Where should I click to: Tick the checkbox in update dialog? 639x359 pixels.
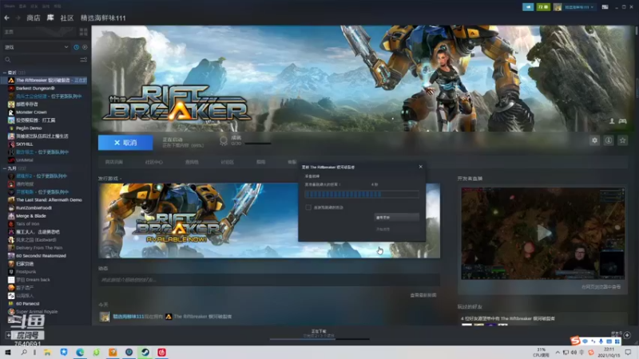point(308,207)
